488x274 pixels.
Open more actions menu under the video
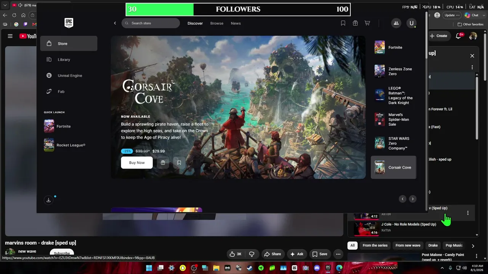(338, 254)
